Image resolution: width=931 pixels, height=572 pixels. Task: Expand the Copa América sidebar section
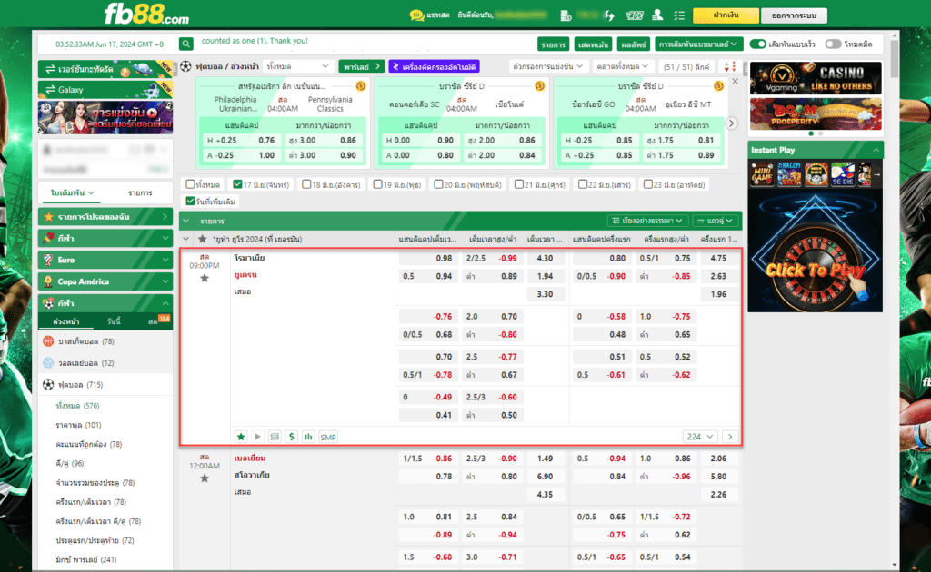click(105, 281)
